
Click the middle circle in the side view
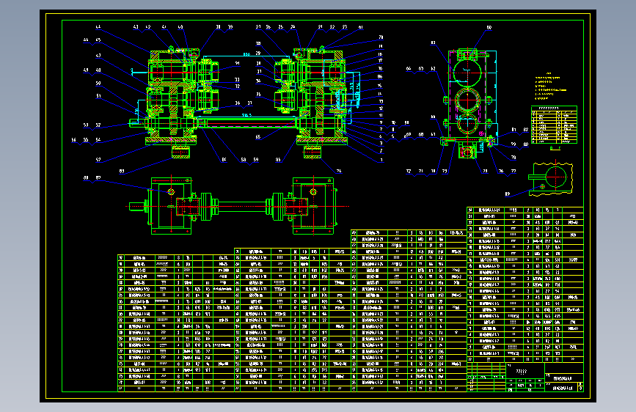click(x=467, y=100)
